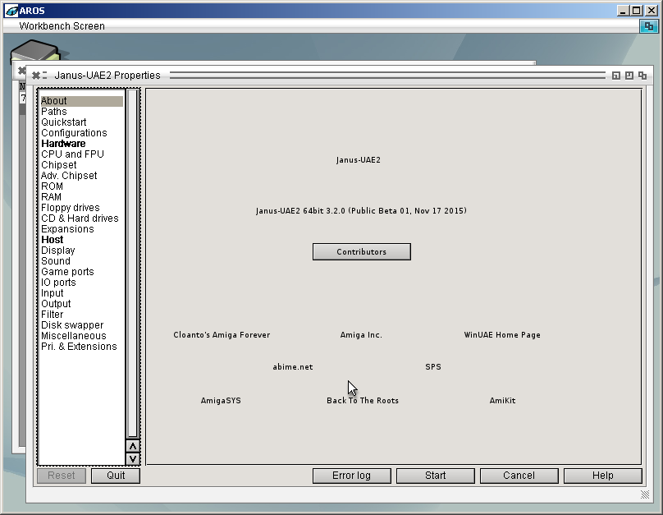Follow the Amiga Inc. link
This screenshot has height=515, width=663.
[361, 335]
